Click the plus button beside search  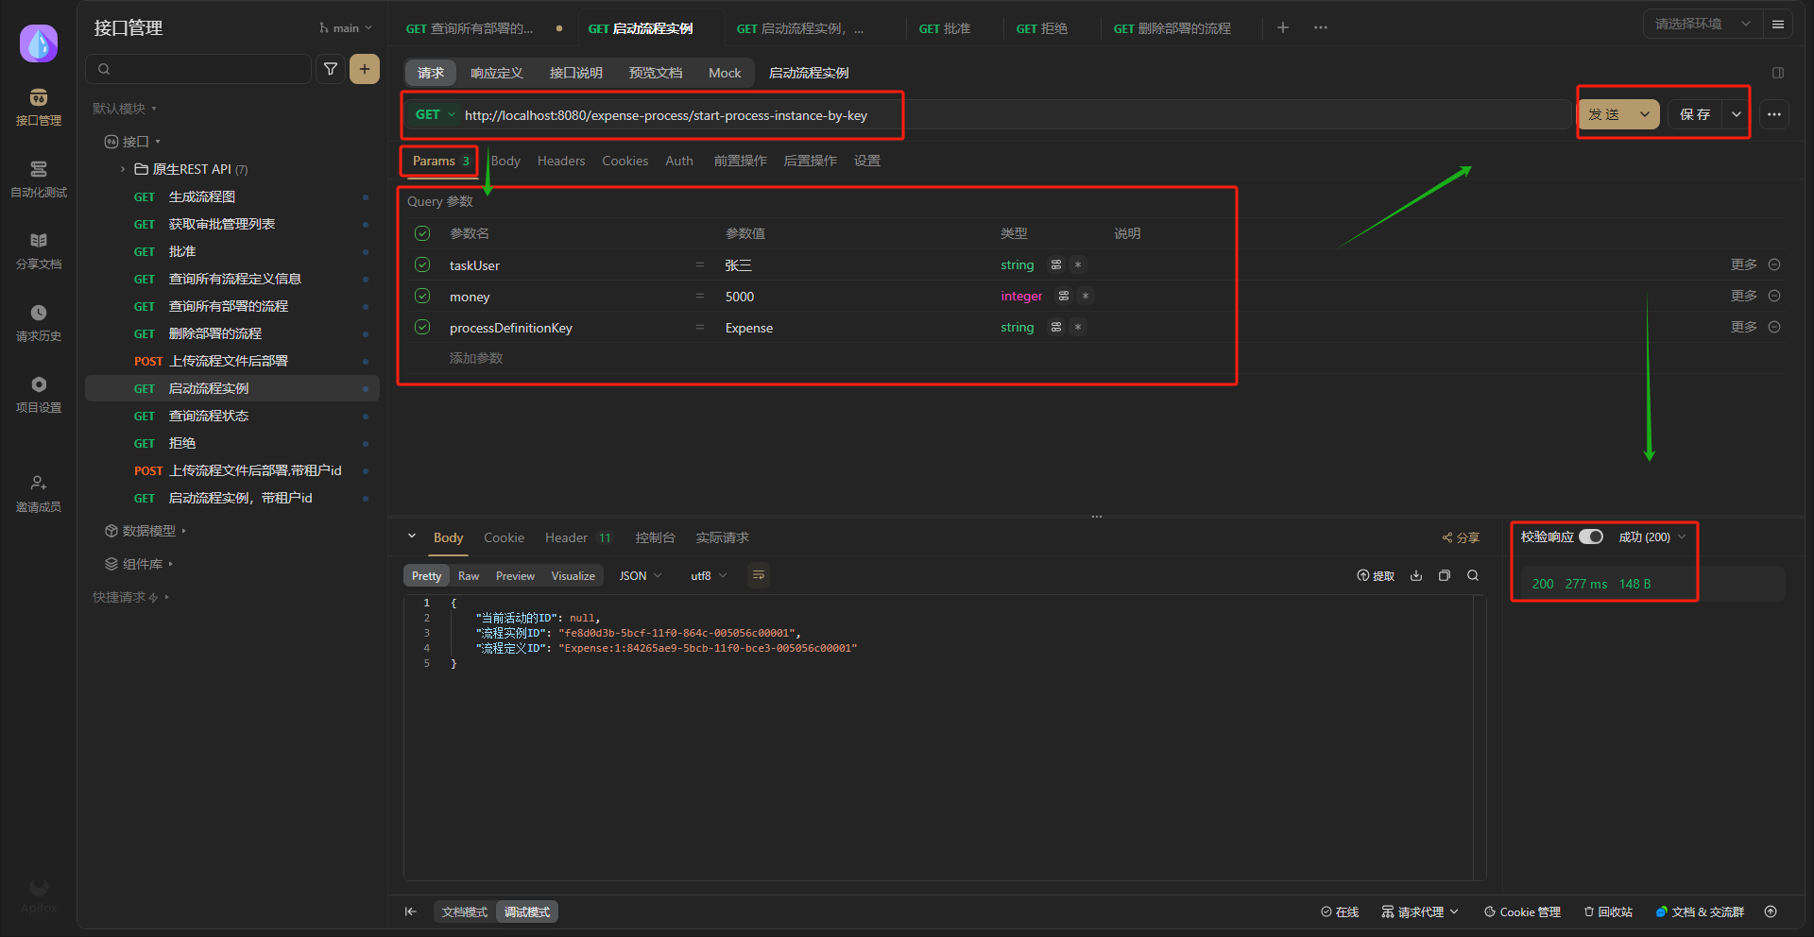tap(365, 69)
